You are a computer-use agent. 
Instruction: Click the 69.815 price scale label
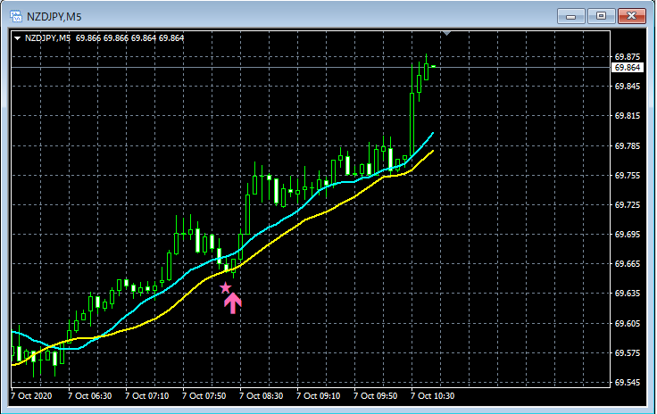(x=628, y=116)
